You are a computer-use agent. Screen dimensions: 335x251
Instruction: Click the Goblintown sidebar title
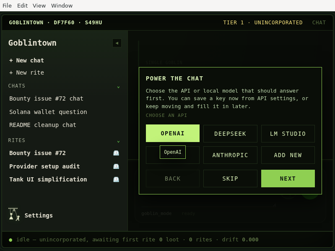32,43
